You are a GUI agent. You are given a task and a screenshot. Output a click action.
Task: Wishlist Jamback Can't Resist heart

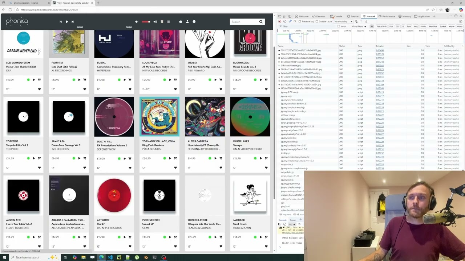tap(266, 246)
